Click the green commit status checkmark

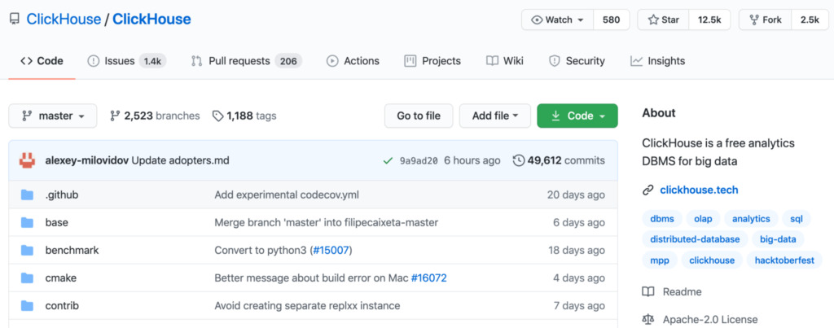click(x=388, y=160)
